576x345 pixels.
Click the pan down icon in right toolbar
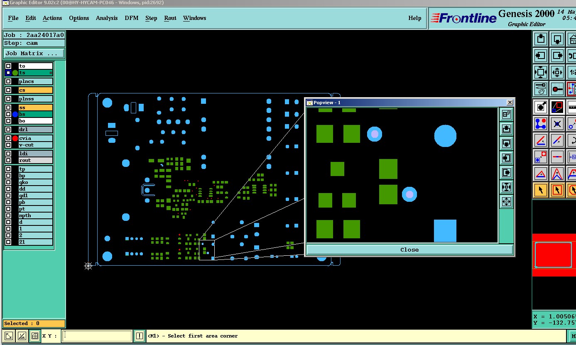[557, 39]
